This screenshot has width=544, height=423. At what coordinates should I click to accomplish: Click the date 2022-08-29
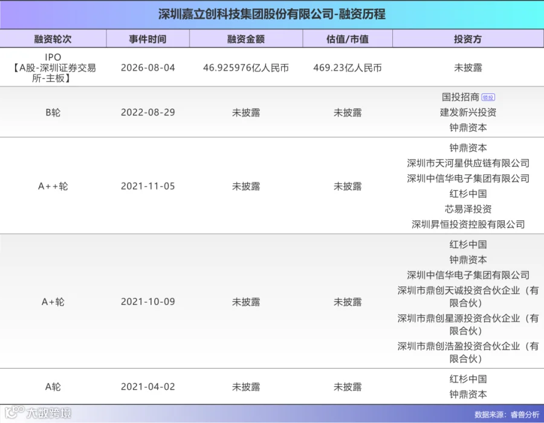tap(148, 113)
